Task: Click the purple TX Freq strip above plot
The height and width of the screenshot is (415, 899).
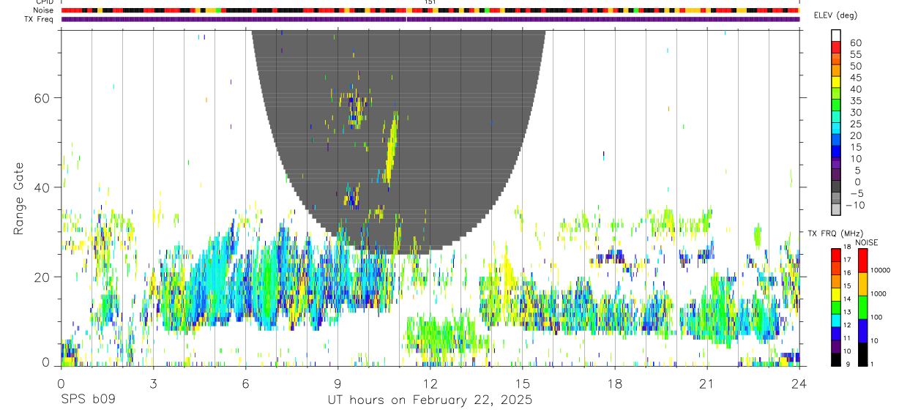Action: click(x=430, y=19)
